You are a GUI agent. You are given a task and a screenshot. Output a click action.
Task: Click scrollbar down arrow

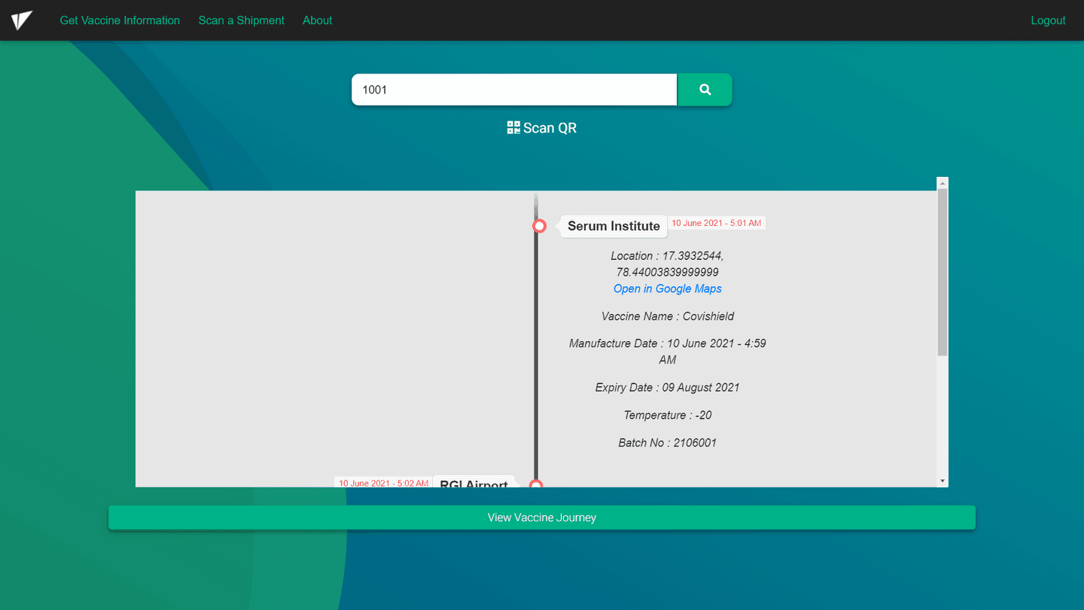coord(942,480)
